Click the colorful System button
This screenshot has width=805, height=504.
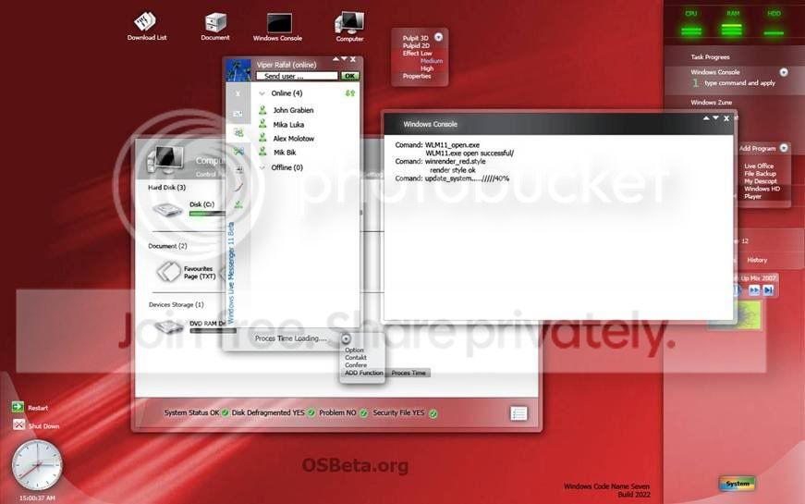(737, 484)
